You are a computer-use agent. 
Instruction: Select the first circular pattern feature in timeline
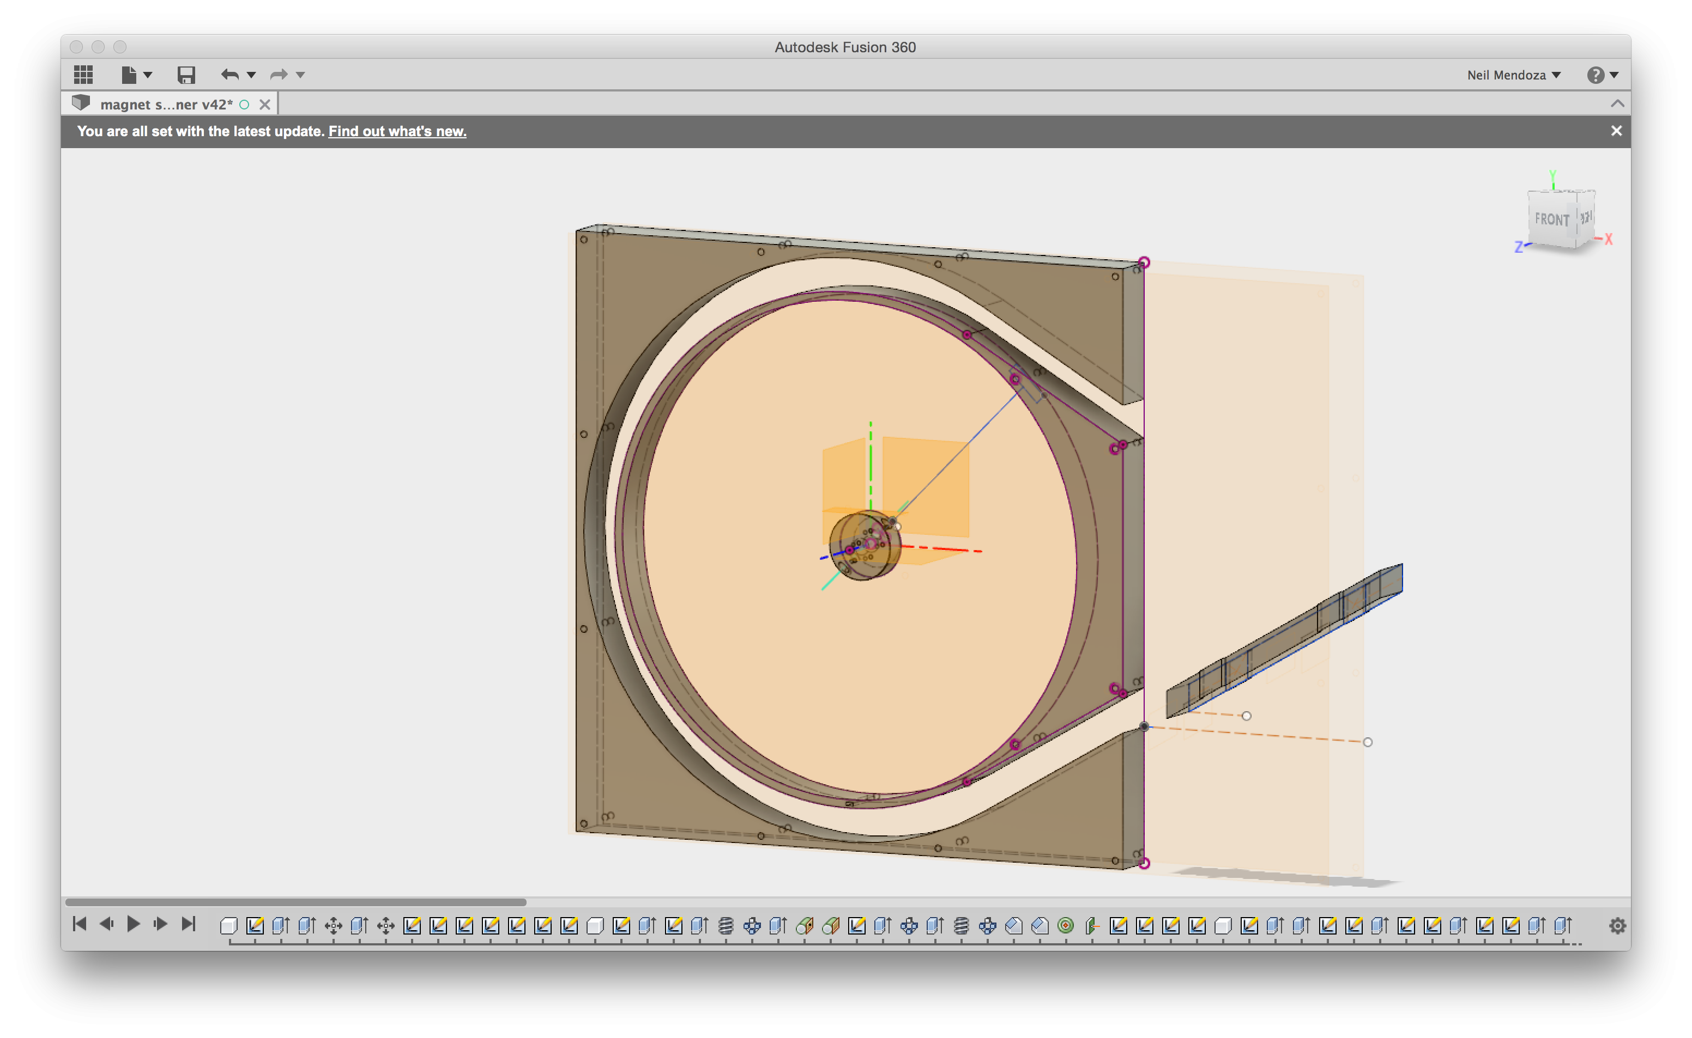pos(752,926)
